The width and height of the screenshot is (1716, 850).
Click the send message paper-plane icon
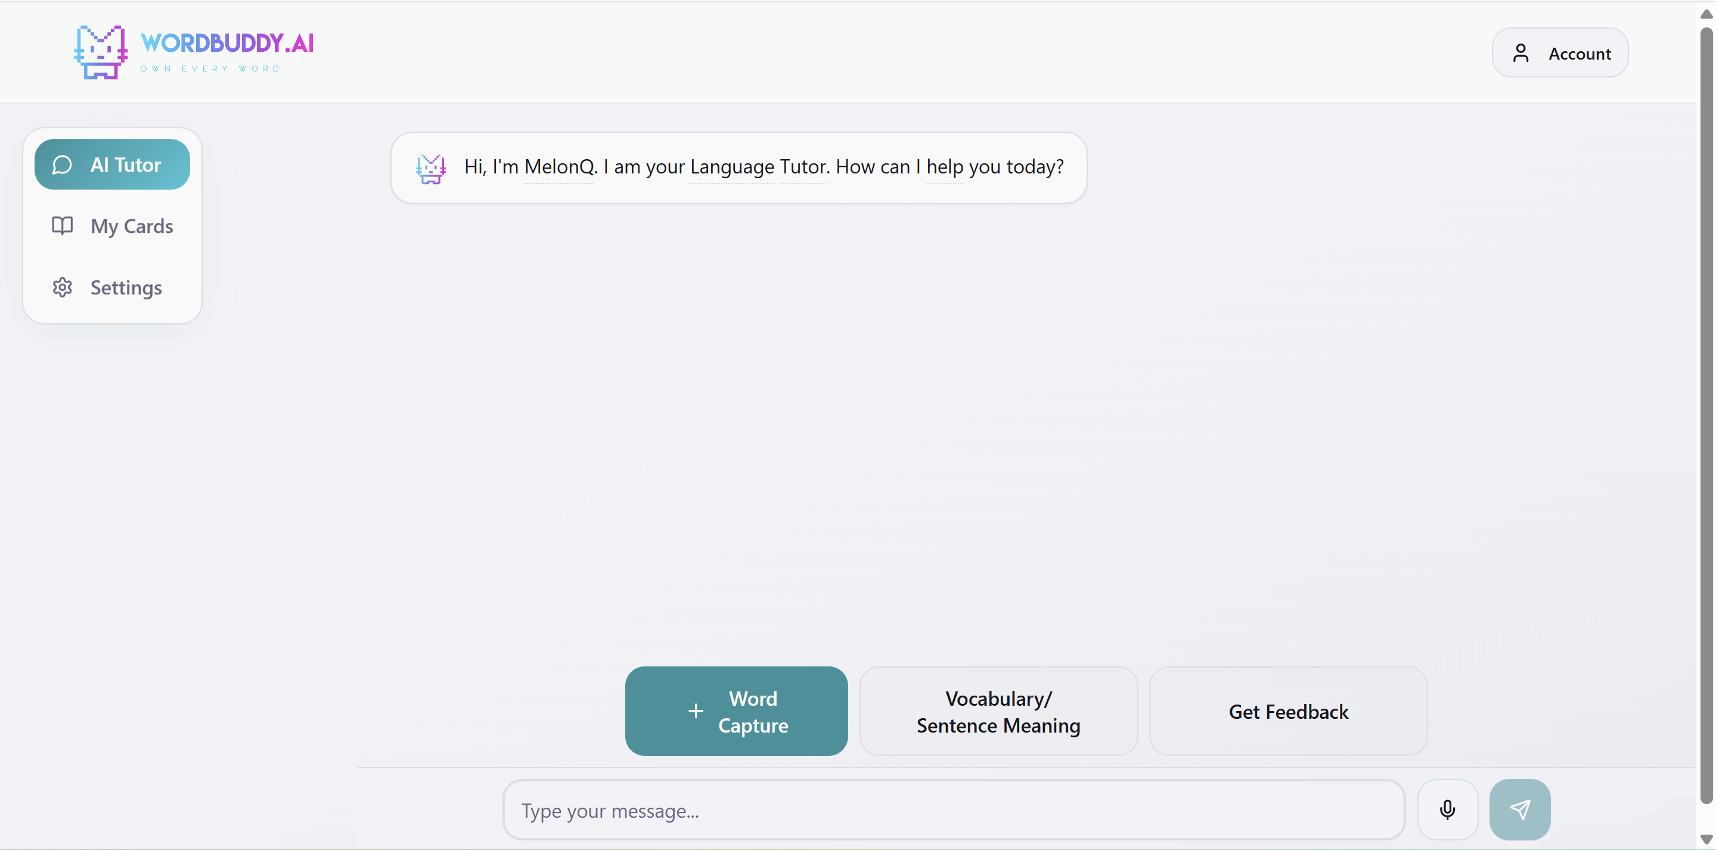tap(1520, 809)
